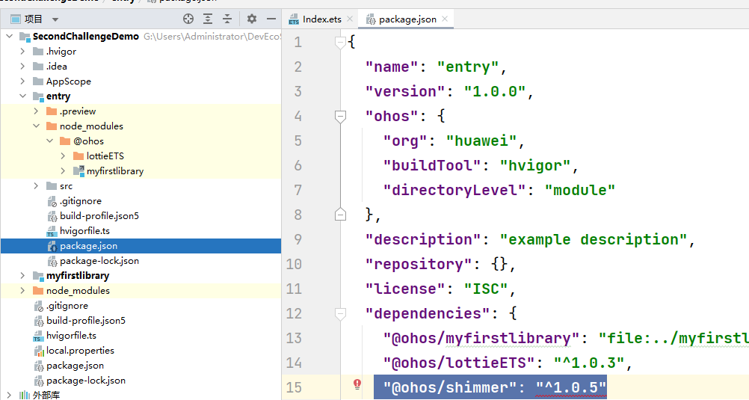Viewport: 749px width, 400px height.
Task: Click the "entry" value on line 2
Action: pyautogui.click(x=468, y=67)
